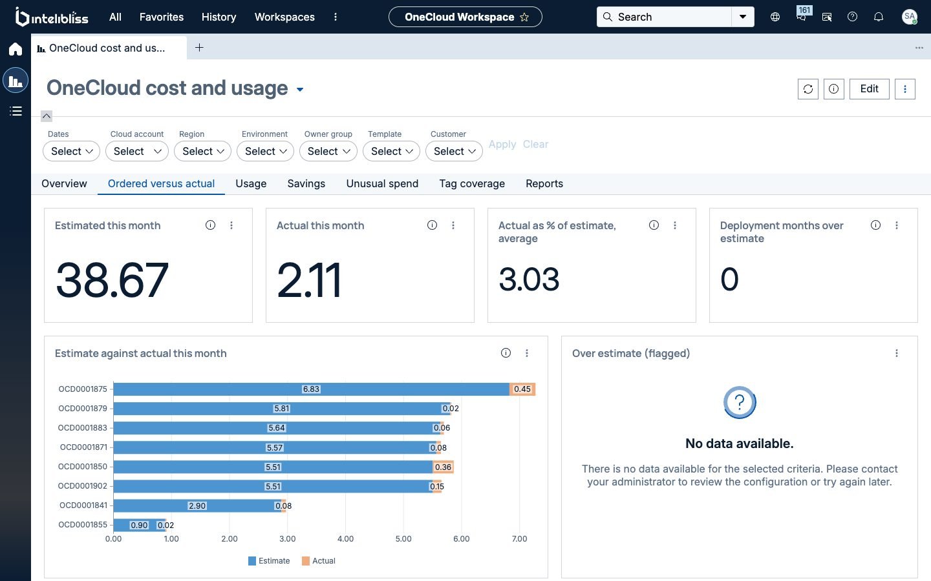Open dashboard more actions beside Edit
The height and width of the screenshot is (581, 931).
pos(905,89)
